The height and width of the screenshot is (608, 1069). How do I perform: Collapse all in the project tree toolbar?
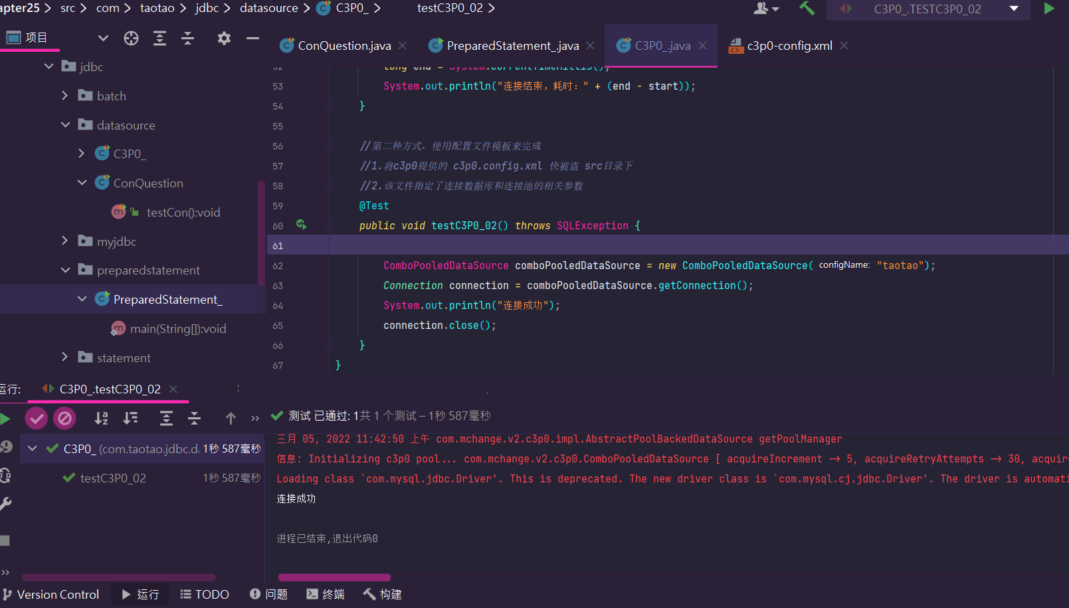[188, 39]
